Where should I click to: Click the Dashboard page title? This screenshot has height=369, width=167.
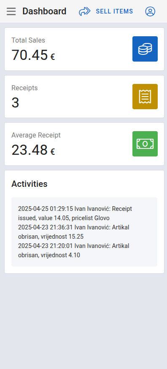point(44,11)
